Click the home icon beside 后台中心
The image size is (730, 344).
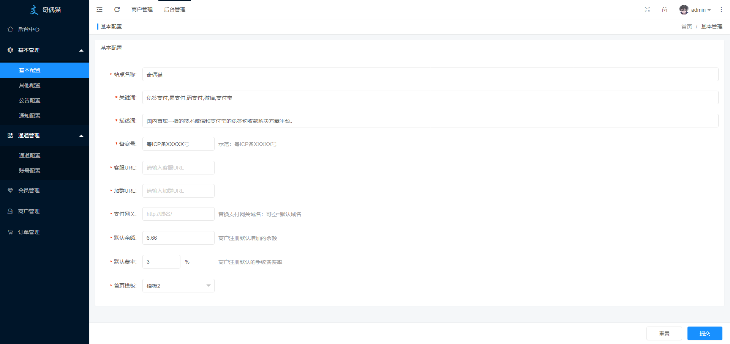[x=10, y=29]
